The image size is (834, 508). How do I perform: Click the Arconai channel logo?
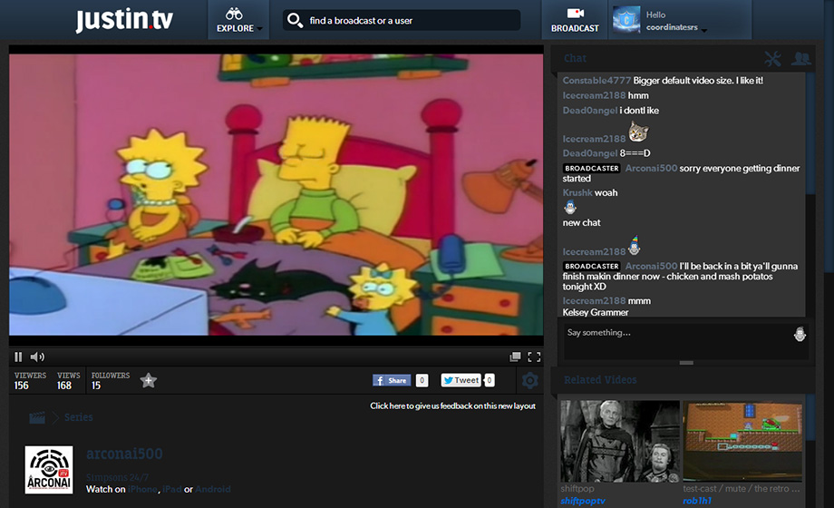click(x=49, y=470)
